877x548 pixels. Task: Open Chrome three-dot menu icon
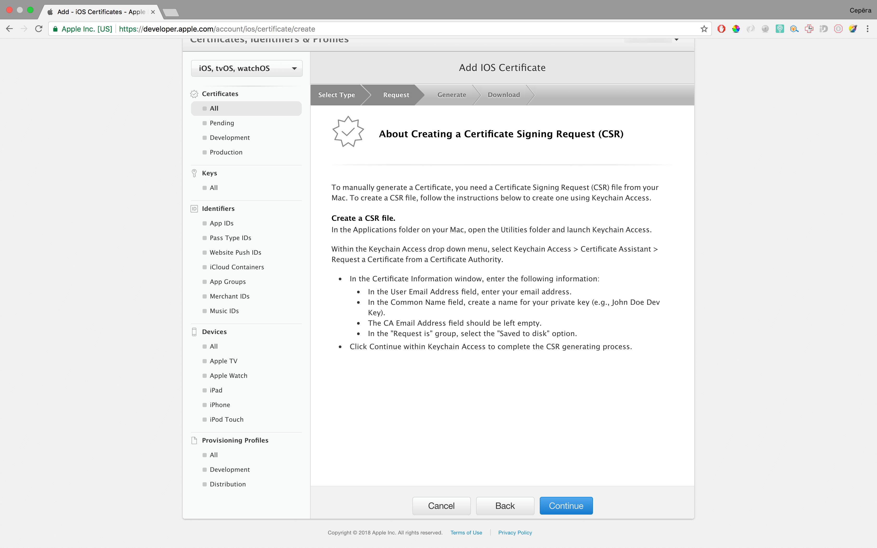(867, 29)
